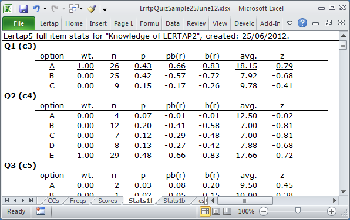The width and height of the screenshot is (350, 220).
Task: Select the Stats1f worksheet tab
Action: point(140,201)
